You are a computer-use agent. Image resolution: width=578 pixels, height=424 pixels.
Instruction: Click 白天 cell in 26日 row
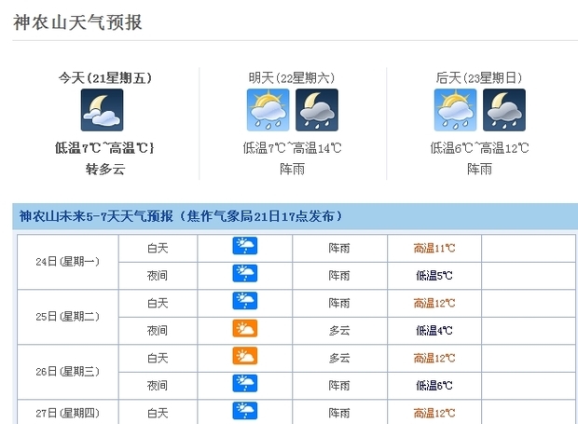pos(158,358)
